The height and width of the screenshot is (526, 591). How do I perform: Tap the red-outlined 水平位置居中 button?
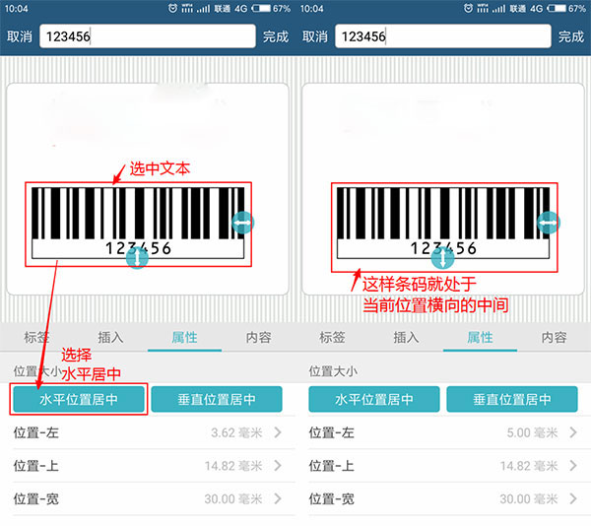(79, 399)
